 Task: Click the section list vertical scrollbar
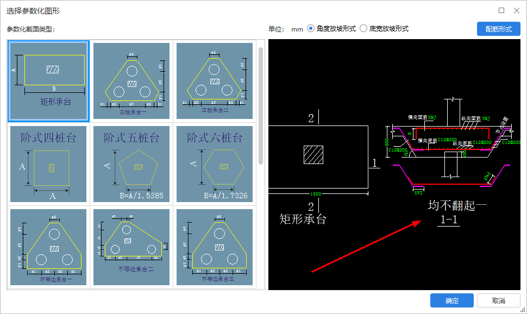(x=260, y=106)
